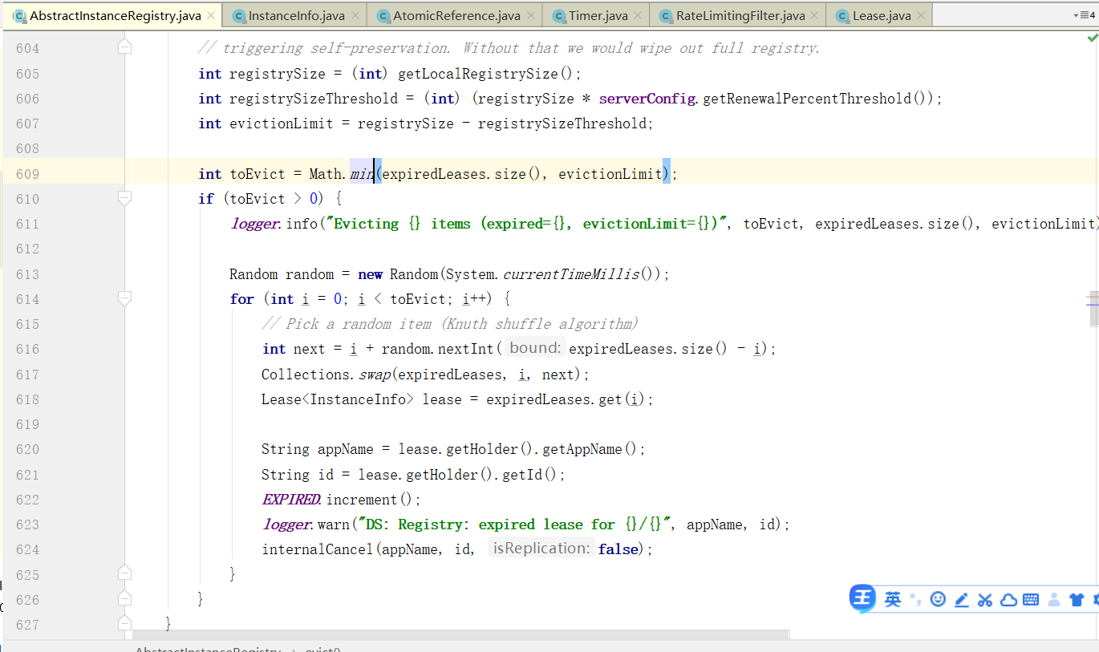The image size is (1099, 652).
Task: Close the InstanceInfo.java tab
Action: point(355,16)
